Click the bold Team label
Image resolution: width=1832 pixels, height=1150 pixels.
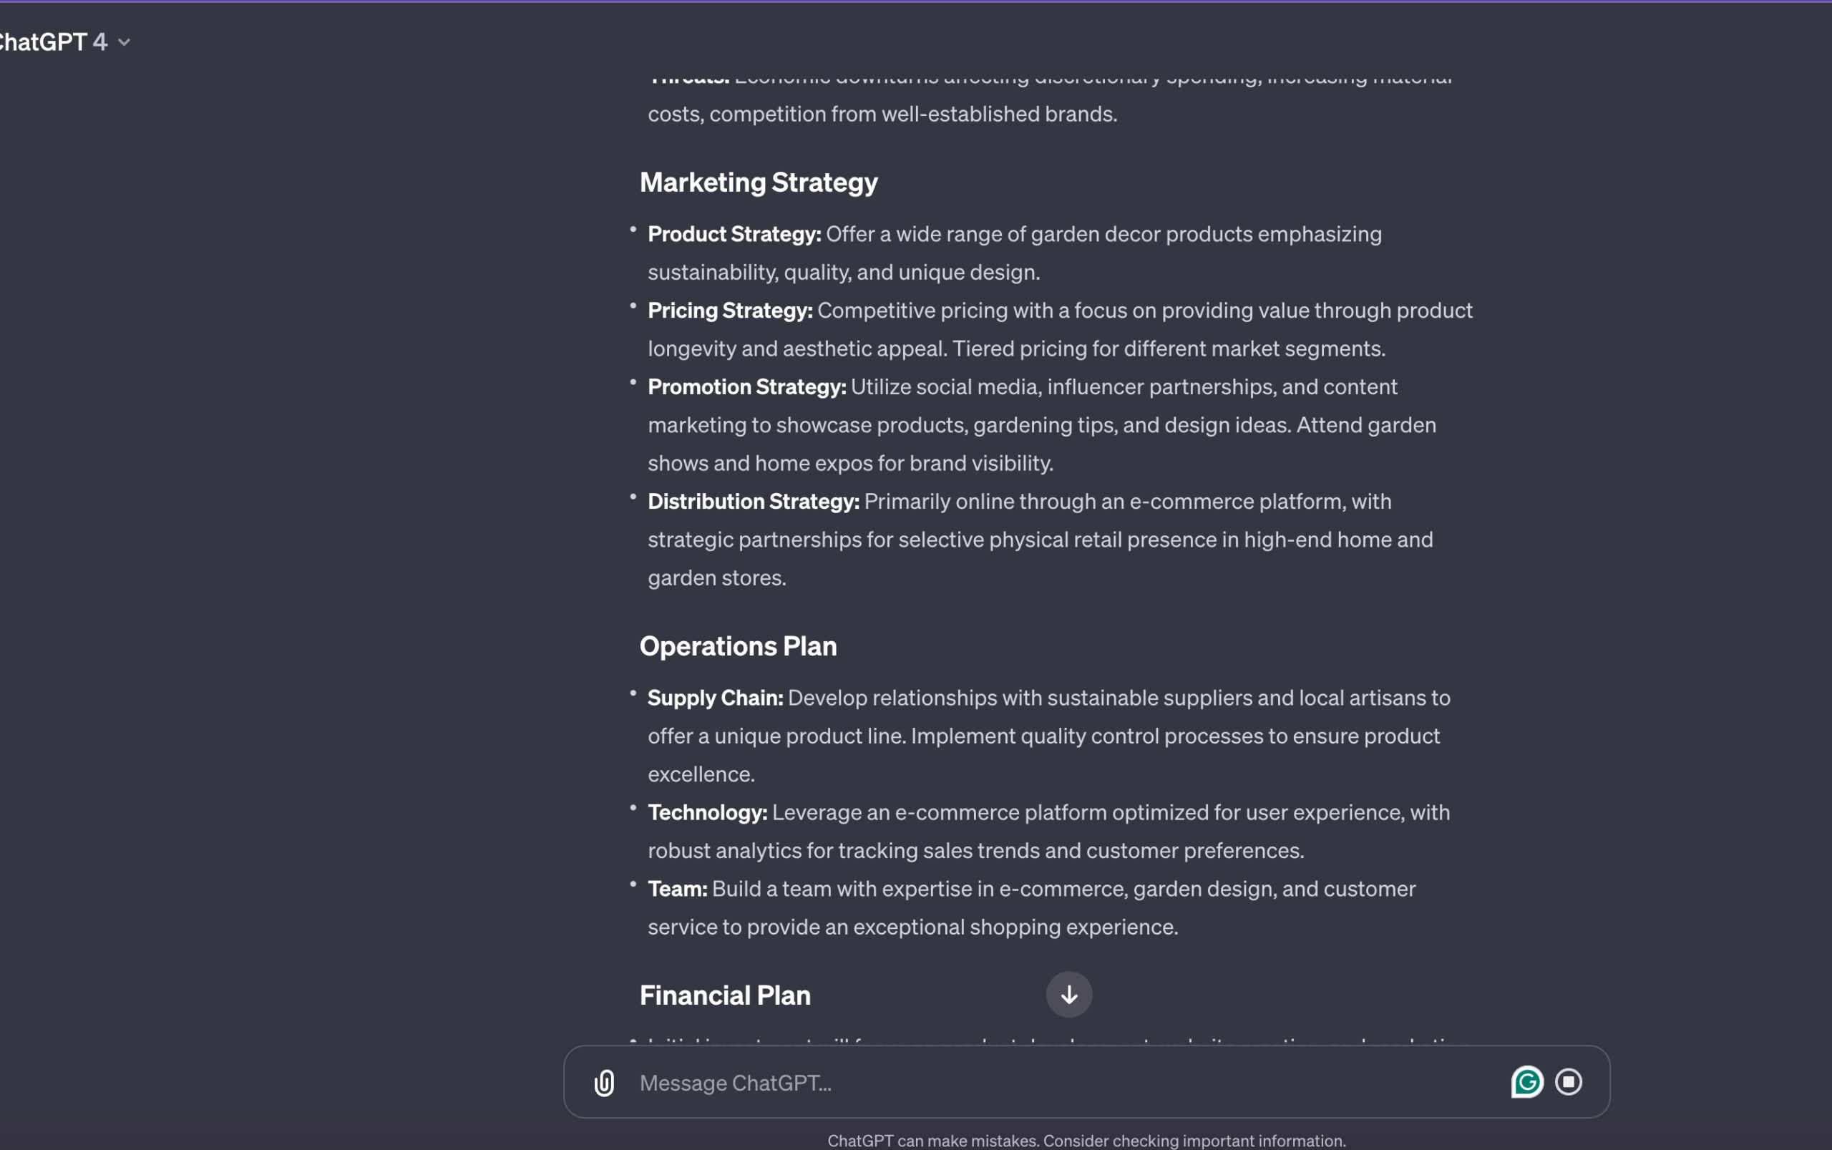(x=677, y=889)
